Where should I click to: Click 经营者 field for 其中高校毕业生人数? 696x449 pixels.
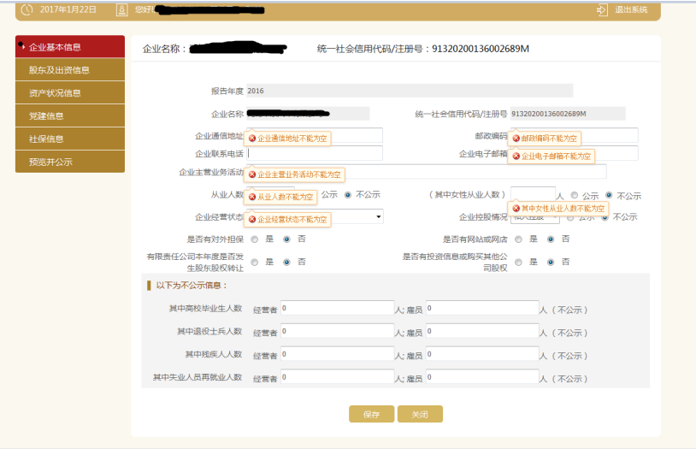click(337, 308)
